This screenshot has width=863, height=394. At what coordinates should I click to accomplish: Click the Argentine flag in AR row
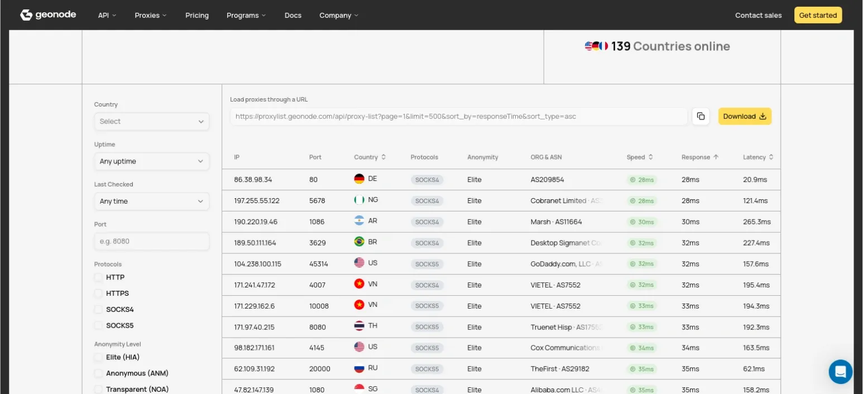pos(359,221)
